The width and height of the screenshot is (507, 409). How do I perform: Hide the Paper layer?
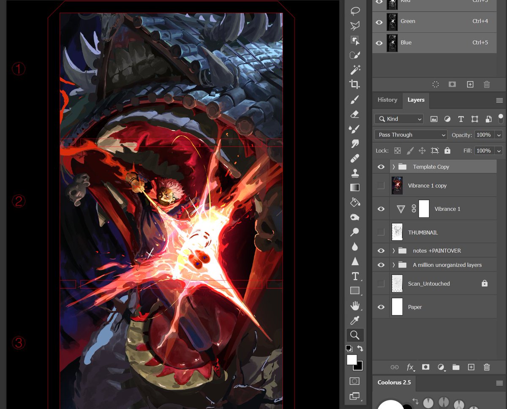pyautogui.click(x=381, y=307)
